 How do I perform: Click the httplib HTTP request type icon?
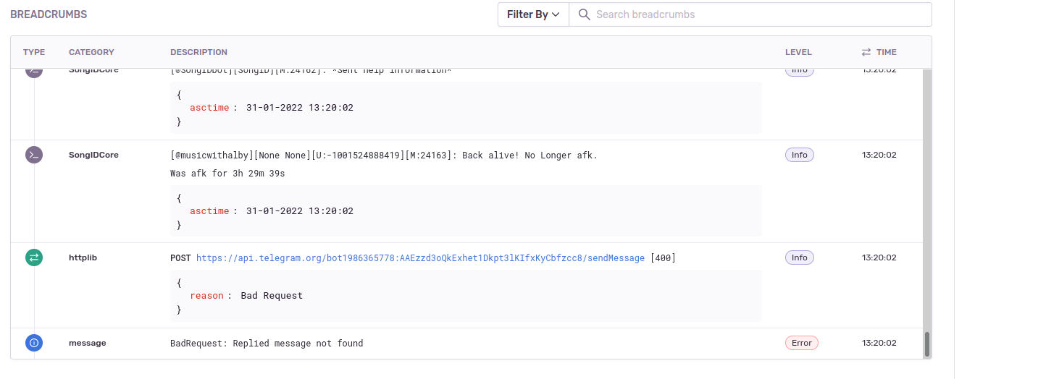pos(34,257)
